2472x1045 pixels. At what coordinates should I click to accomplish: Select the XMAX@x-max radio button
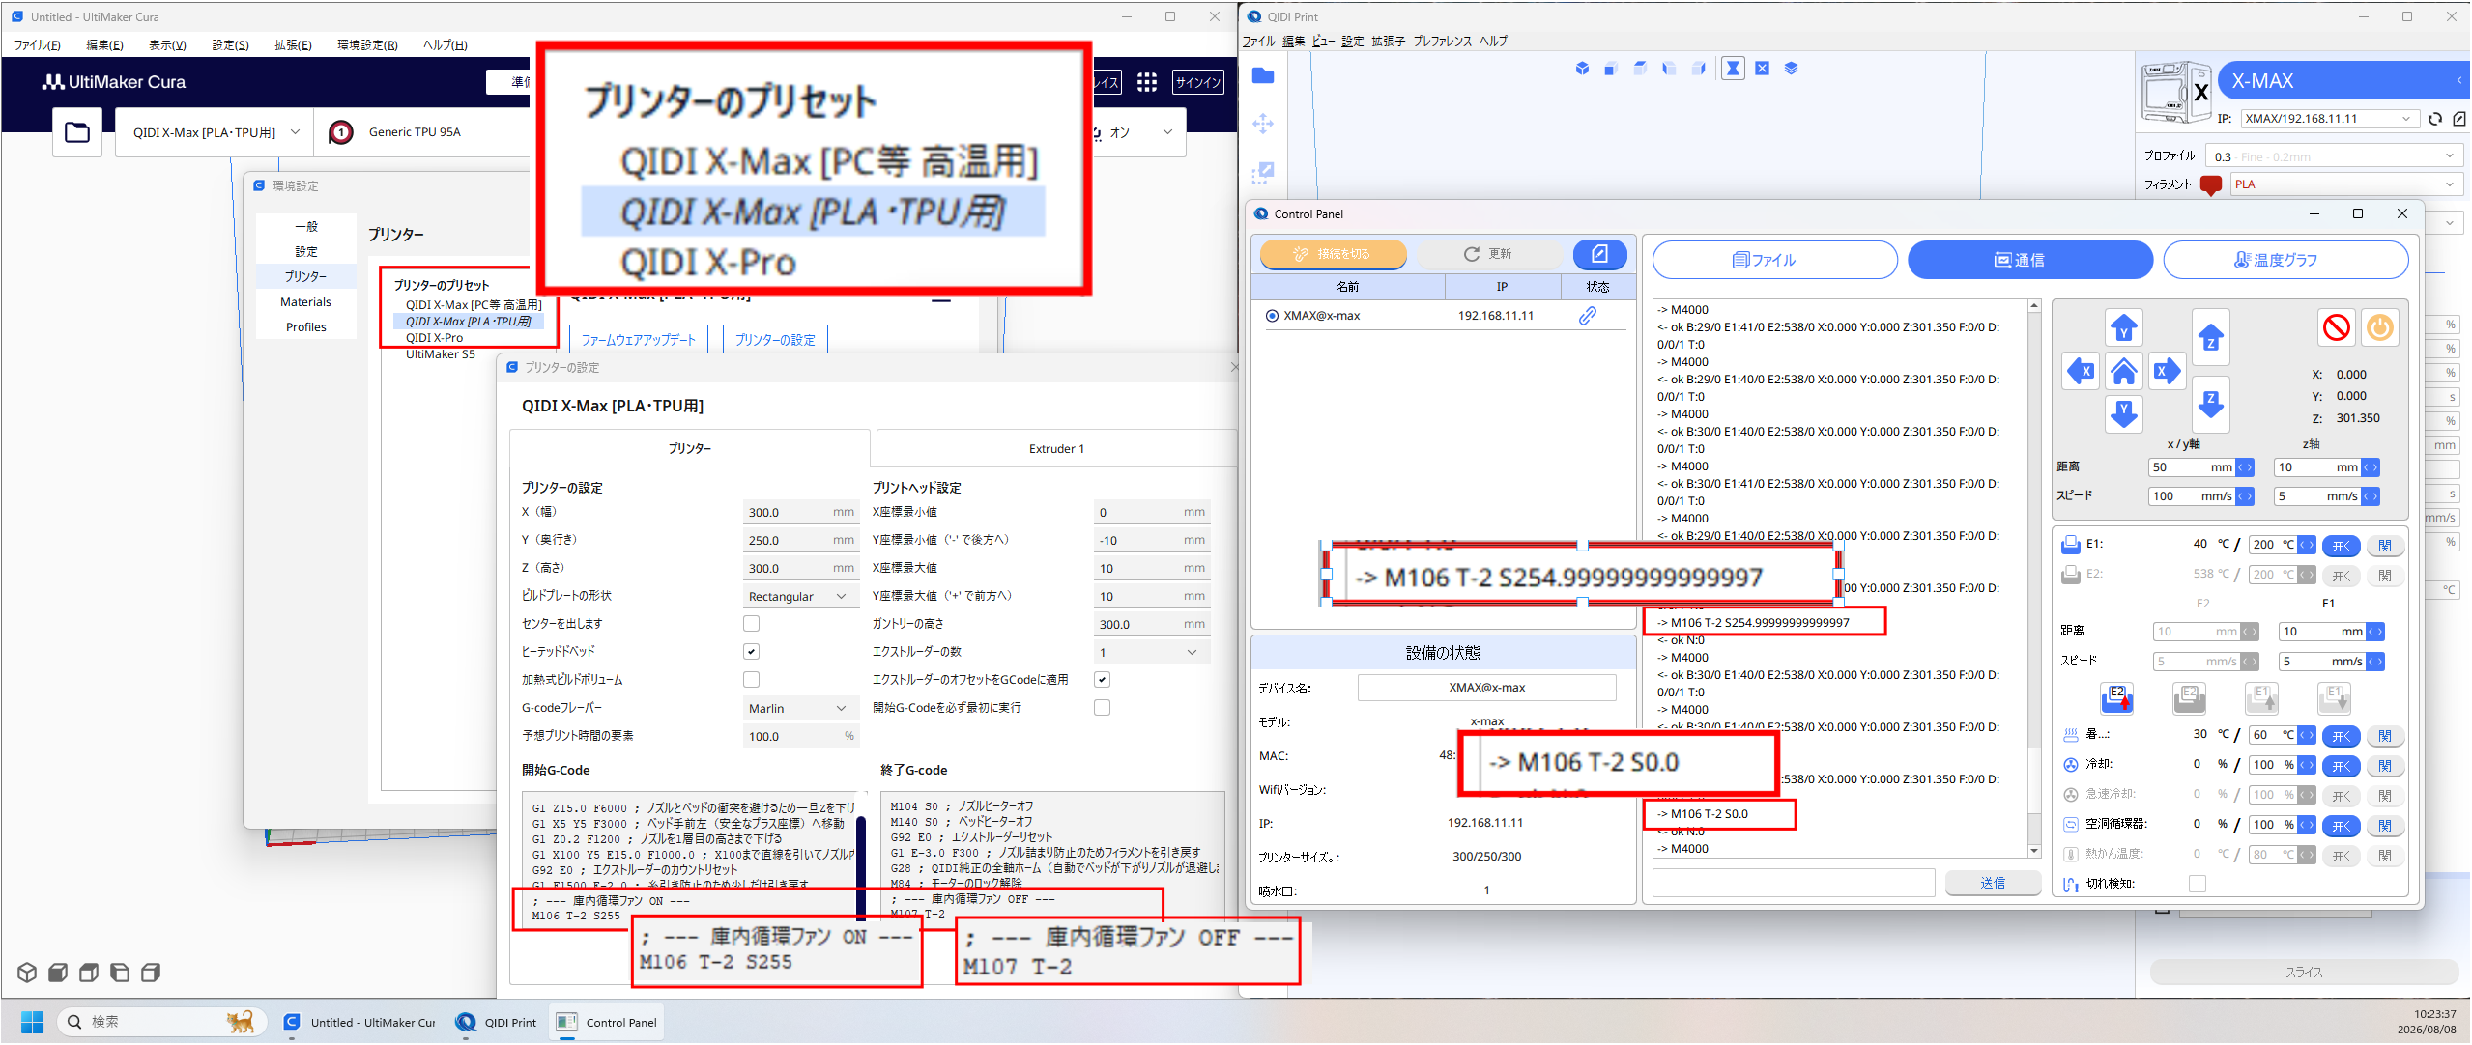point(1272,316)
